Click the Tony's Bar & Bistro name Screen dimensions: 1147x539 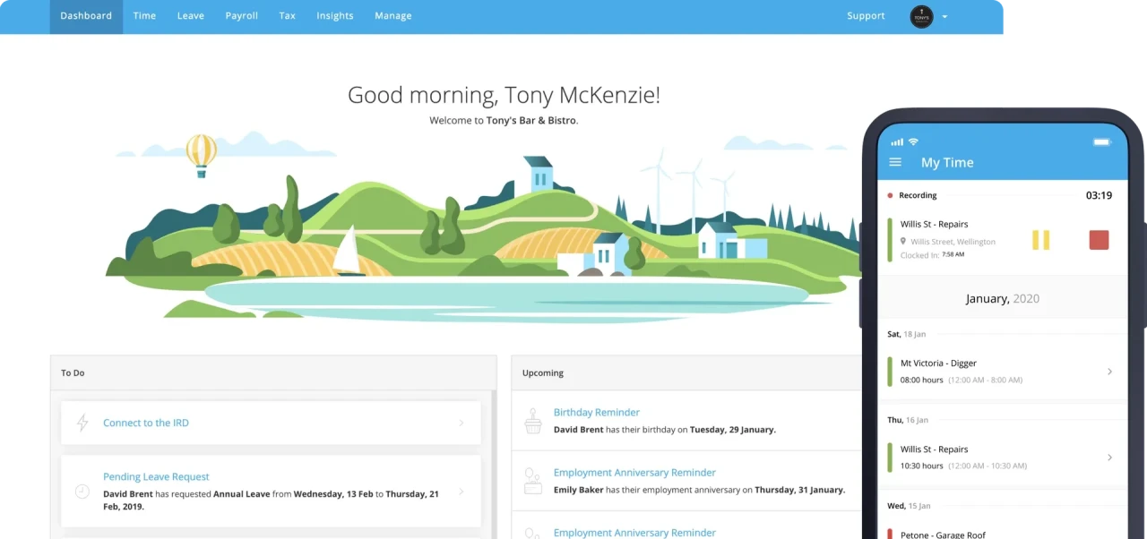click(x=531, y=121)
